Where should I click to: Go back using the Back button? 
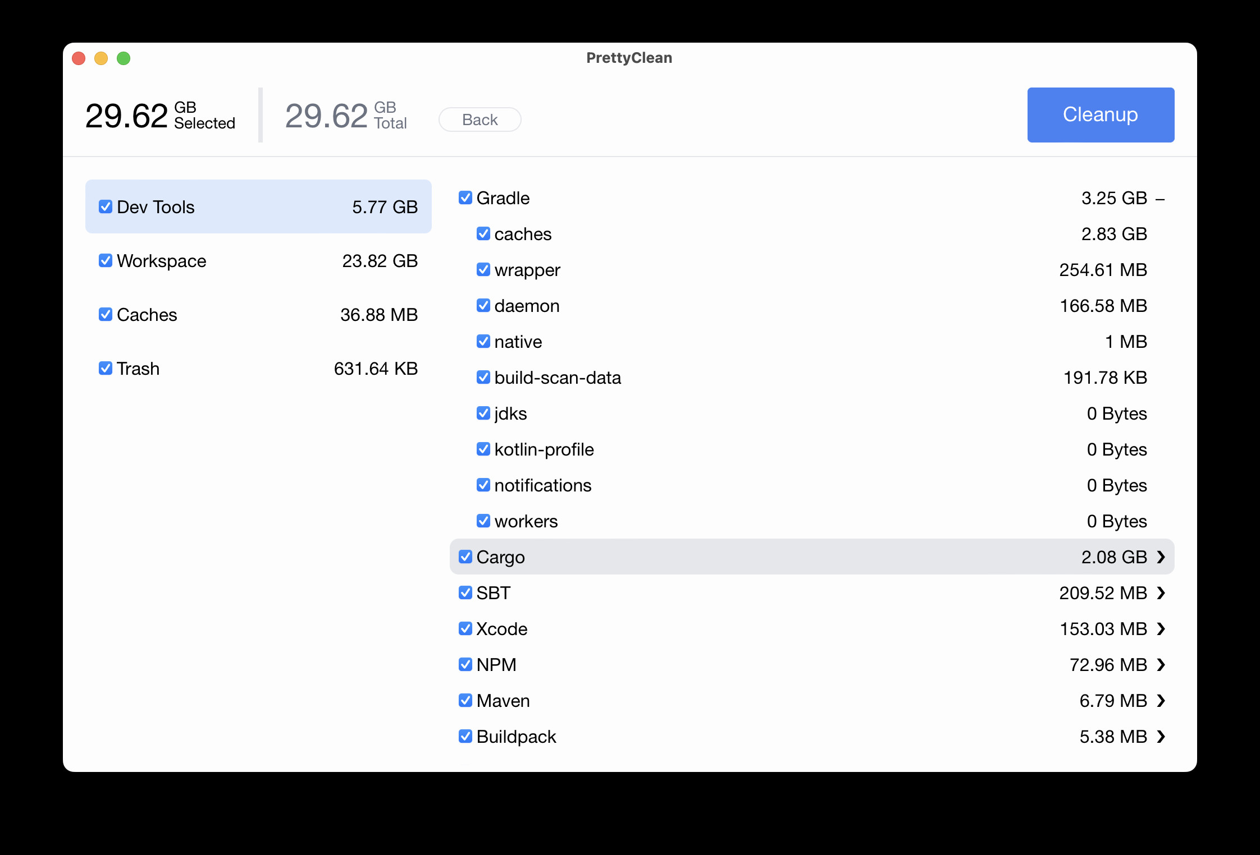pos(480,119)
